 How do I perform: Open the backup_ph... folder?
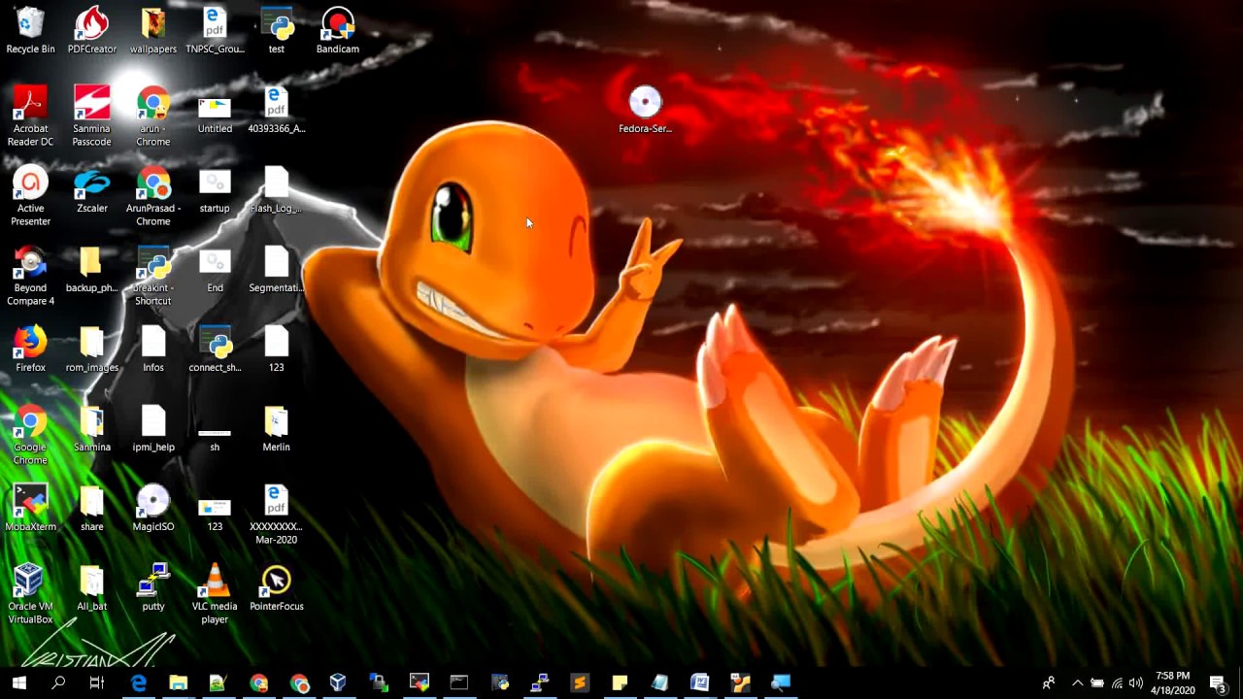tap(92, 269)
